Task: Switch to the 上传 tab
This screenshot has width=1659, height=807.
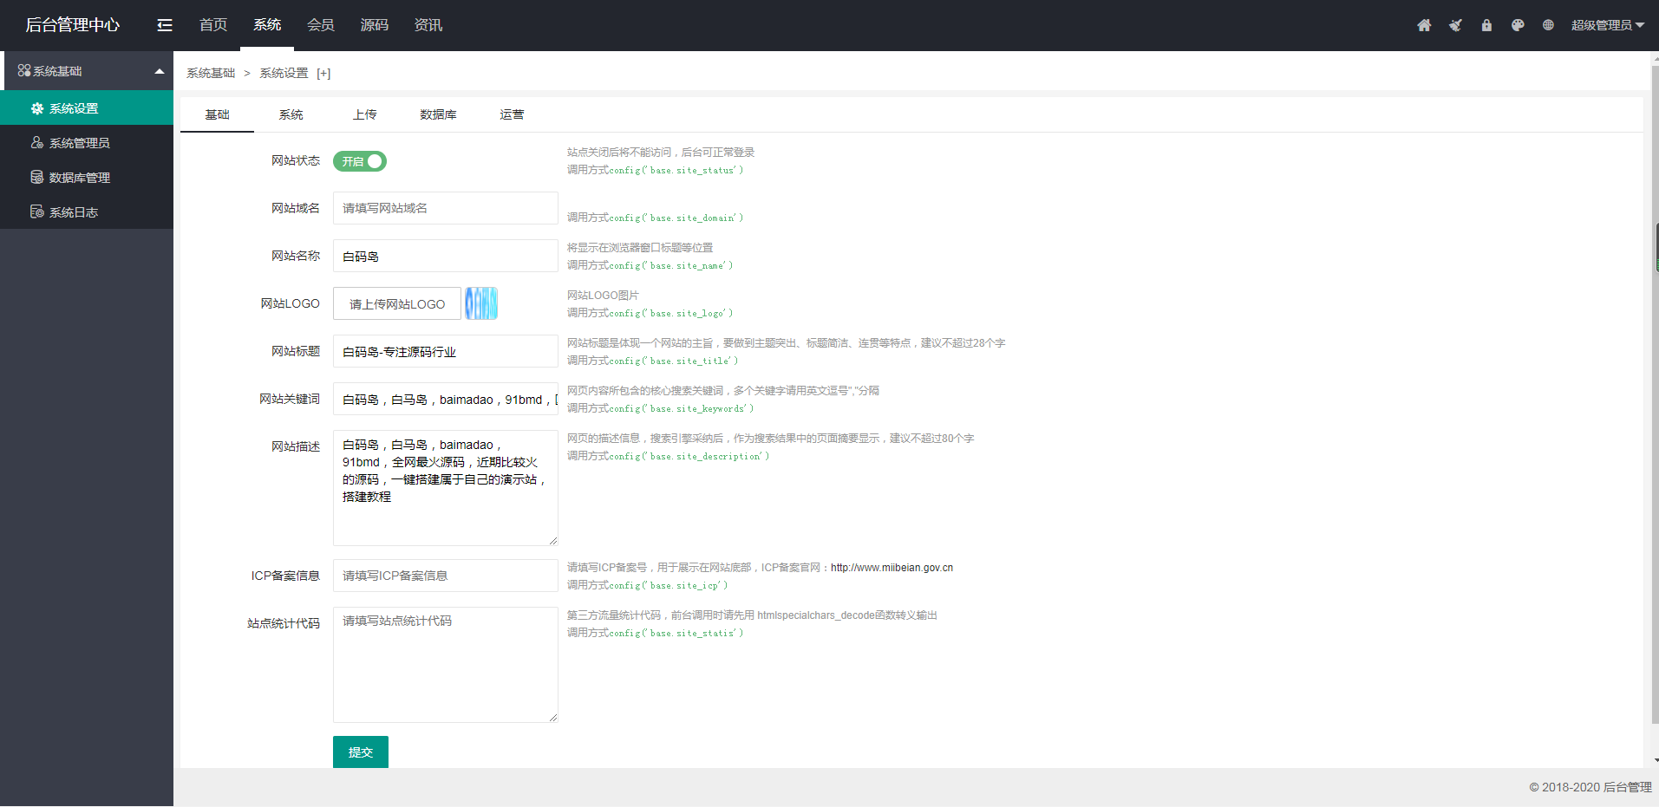Action: tap(364, 114)
